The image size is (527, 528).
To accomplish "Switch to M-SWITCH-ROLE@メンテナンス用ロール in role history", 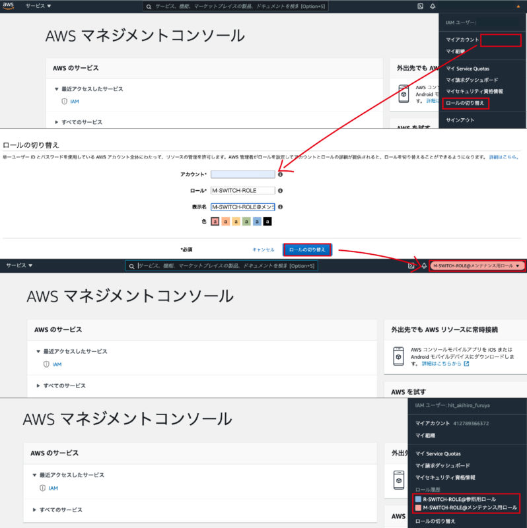I will tap(466, 508).
